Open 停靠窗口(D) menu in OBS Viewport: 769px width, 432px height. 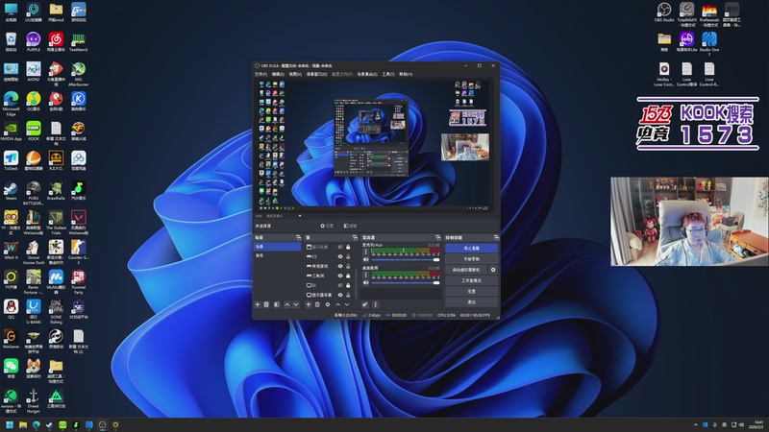316,74
